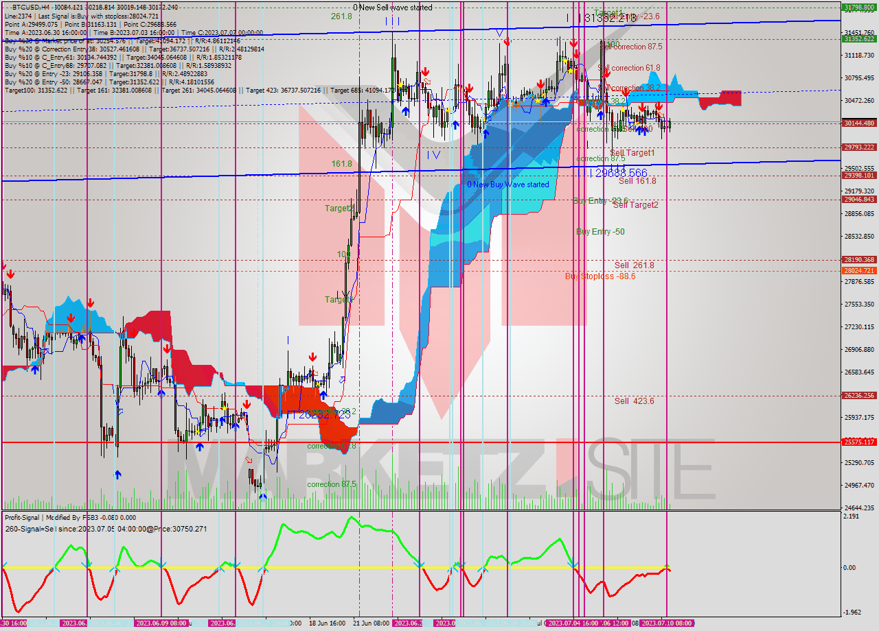Select the 'Sell correction 87.5' label
879x631 pixels.
631,47
